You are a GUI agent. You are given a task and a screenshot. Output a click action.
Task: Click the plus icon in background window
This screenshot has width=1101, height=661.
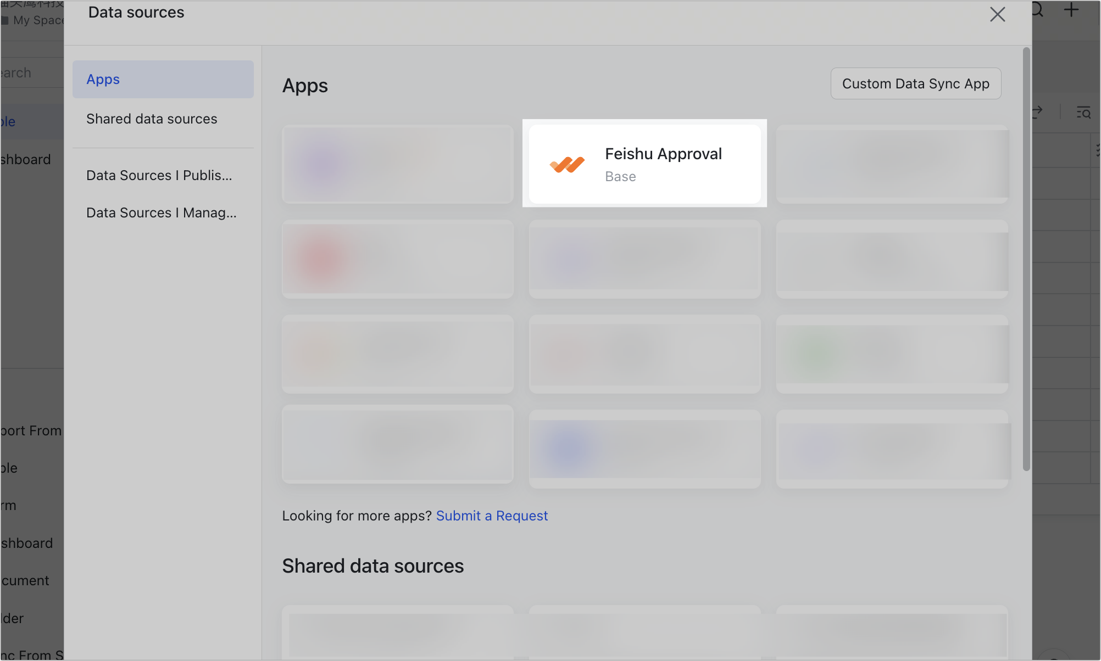(1071, 10)
